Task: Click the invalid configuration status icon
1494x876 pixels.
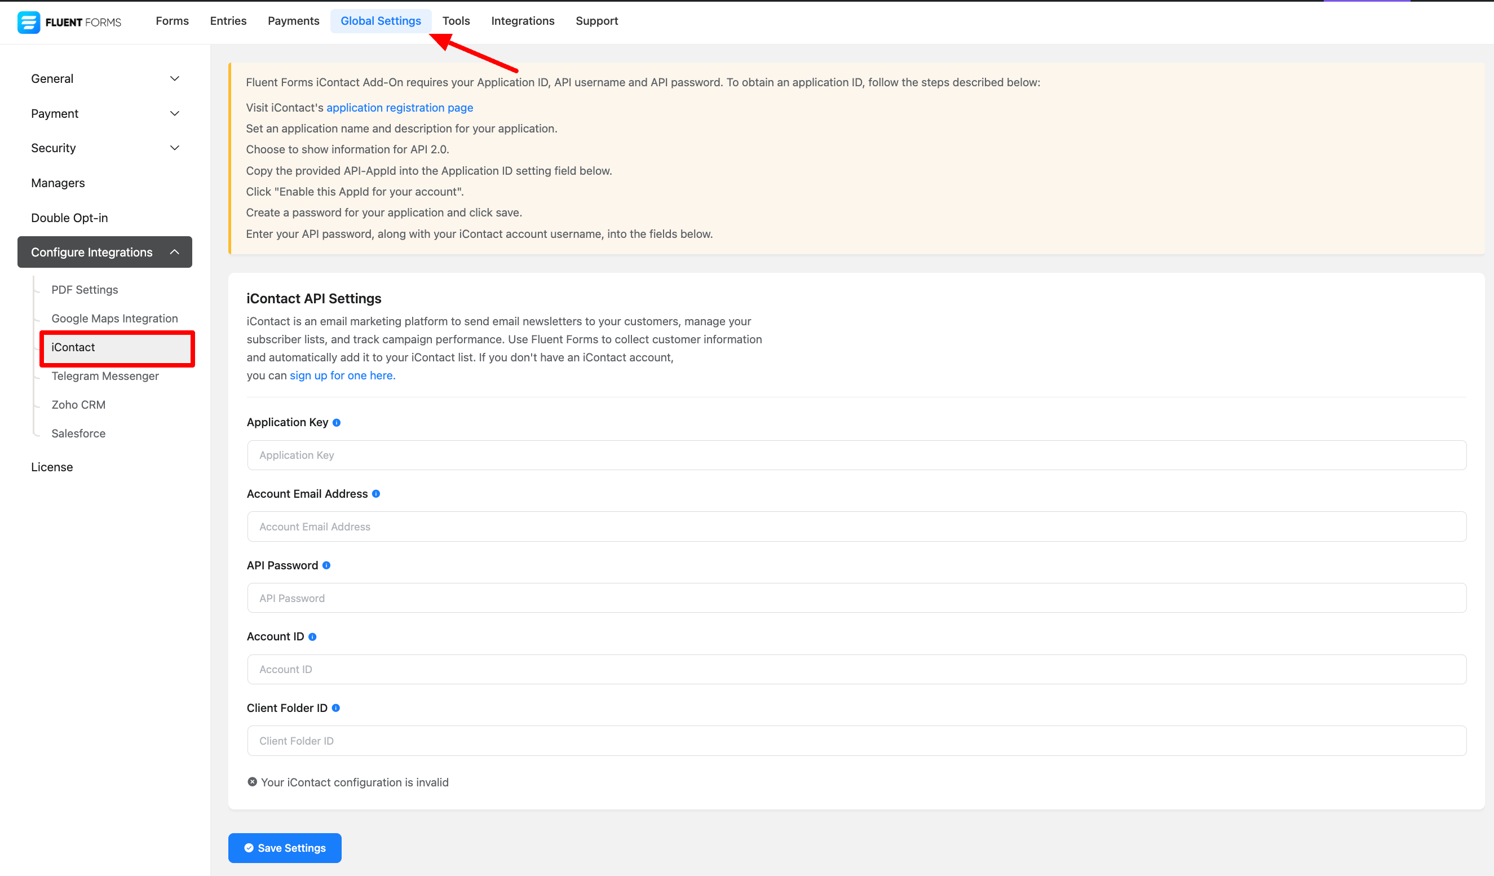Action: [253, 782]
